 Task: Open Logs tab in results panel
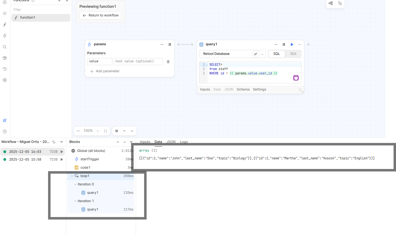pos(184,142)
